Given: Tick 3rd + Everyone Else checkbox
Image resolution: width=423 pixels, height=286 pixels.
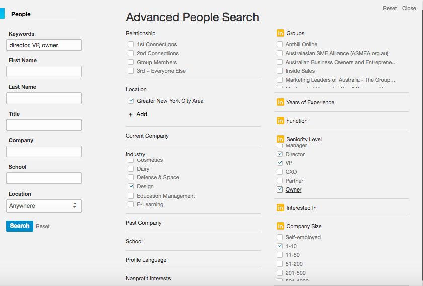Looking at the screenshot, I should (131, 71).
